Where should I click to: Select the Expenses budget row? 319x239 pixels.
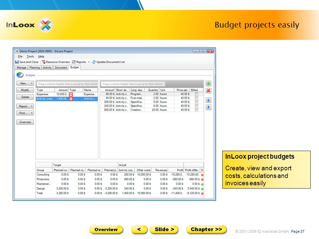click(x=67, y=95)
